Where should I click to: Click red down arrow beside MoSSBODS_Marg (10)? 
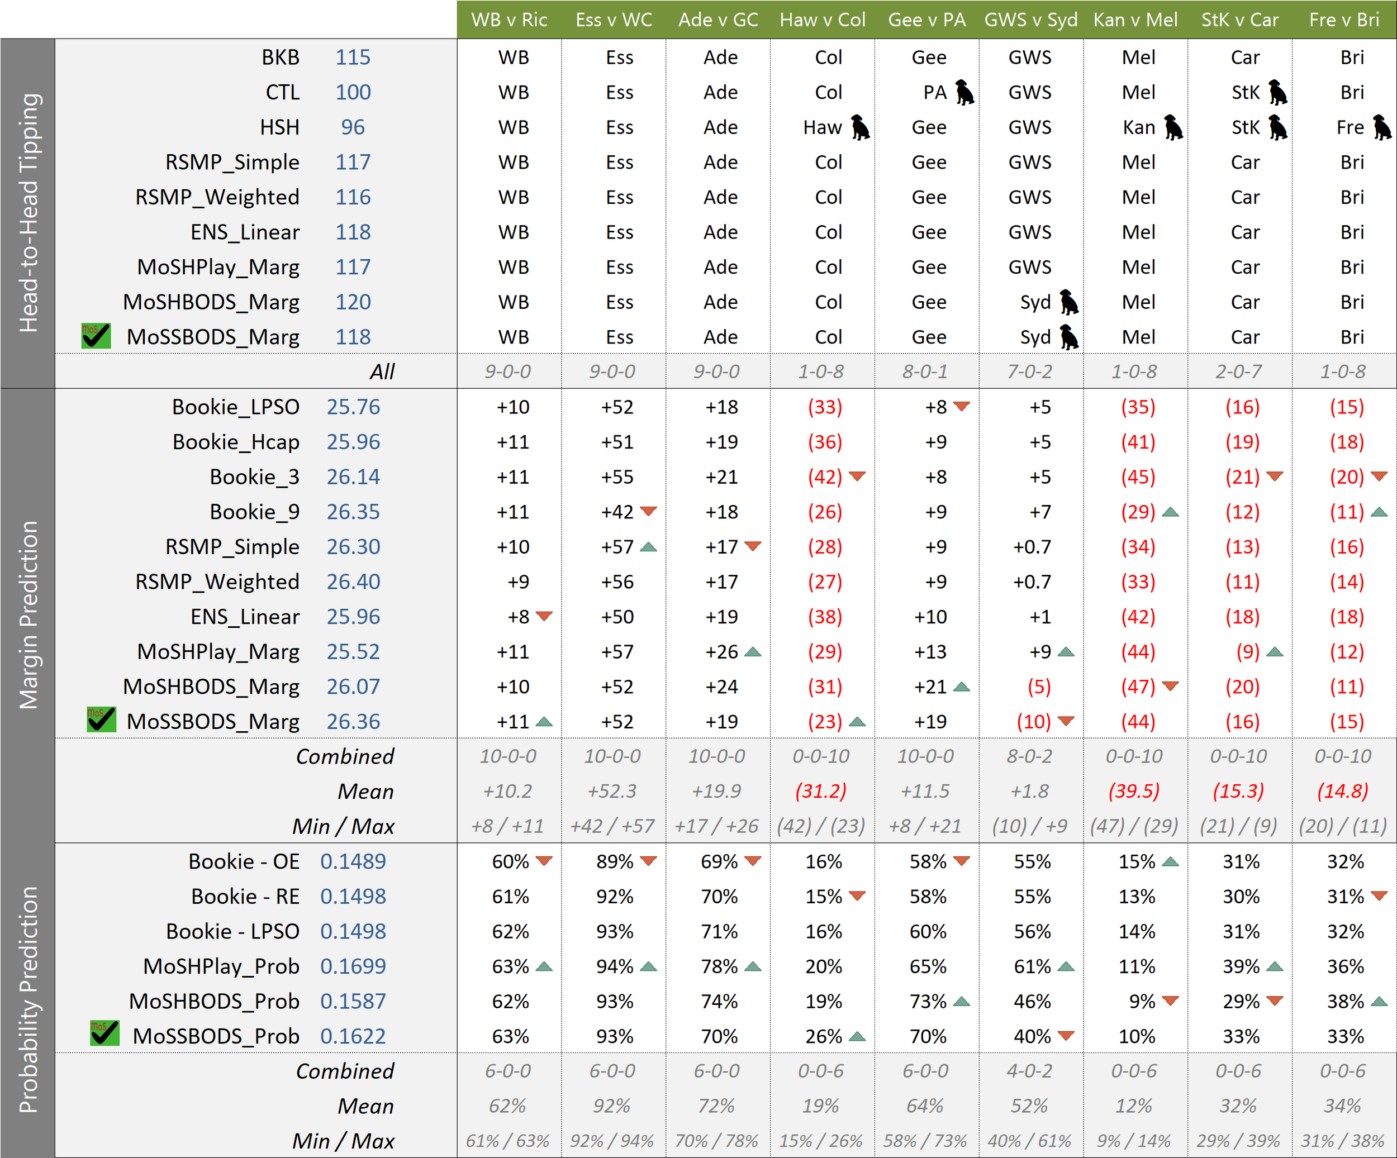point(1066,721)
